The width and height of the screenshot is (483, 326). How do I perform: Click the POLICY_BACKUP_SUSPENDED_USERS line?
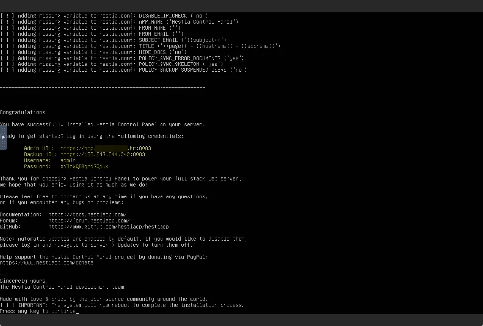click(124, 70)
